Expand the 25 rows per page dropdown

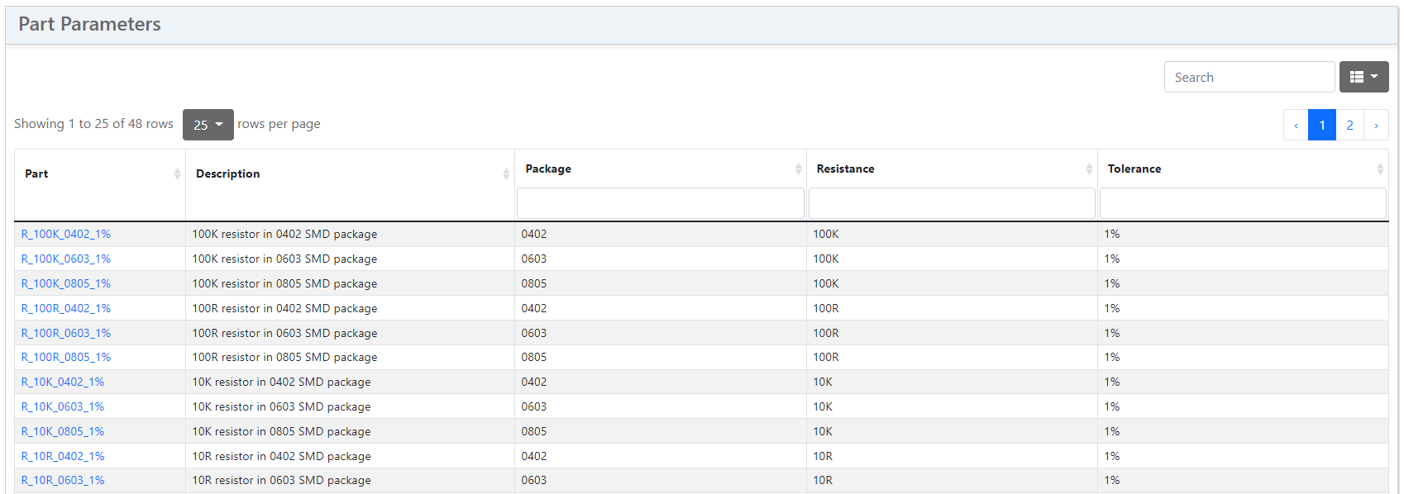click(208, 125)
